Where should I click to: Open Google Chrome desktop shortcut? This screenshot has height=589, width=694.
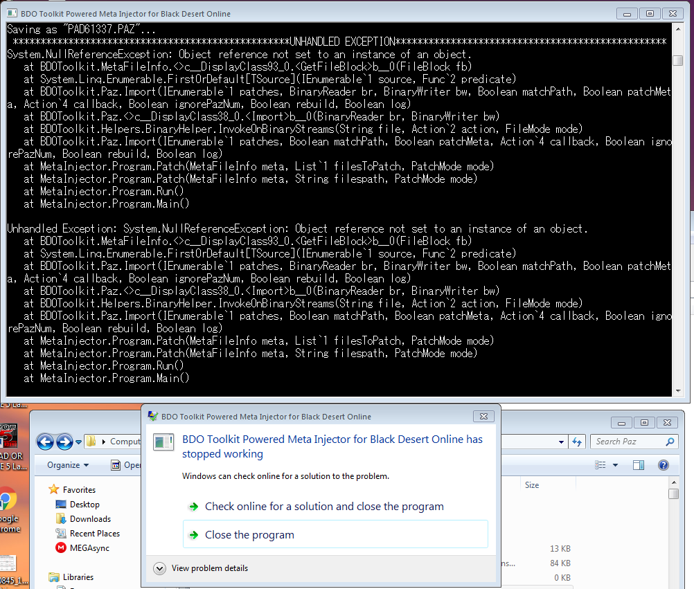click(x=9, y=509)
